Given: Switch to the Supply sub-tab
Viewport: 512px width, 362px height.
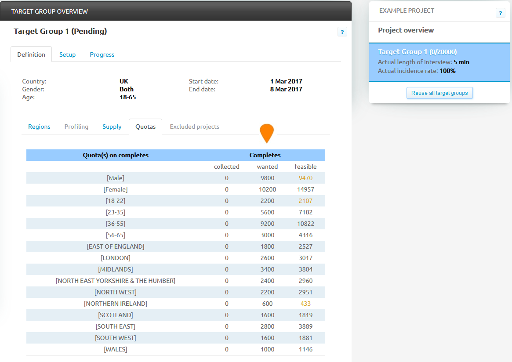Looking at the screenshot, I should [112, 127].
